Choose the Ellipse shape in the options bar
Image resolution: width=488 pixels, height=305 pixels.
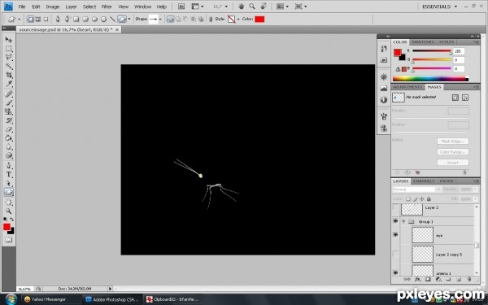point(94,20)
